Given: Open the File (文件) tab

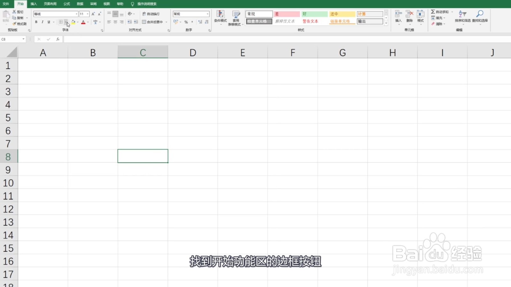Looking at the screenshot, I should click(x=6, y=4).
